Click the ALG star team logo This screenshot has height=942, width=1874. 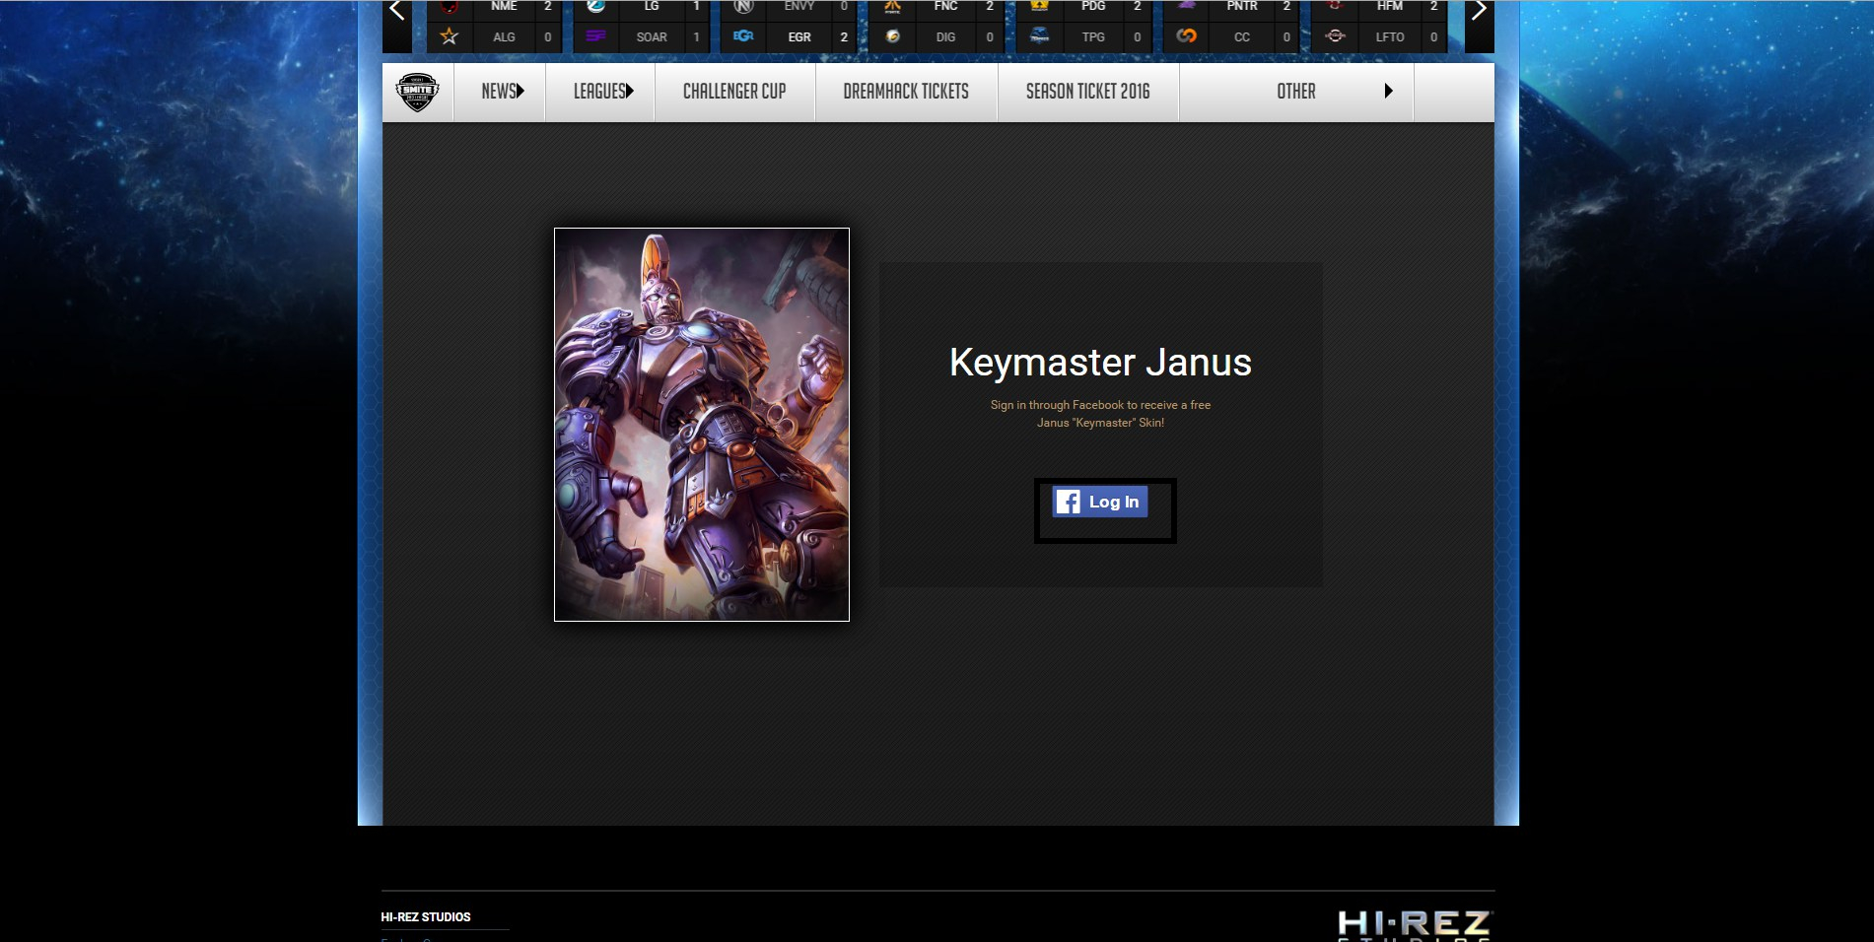click(450, 36)
